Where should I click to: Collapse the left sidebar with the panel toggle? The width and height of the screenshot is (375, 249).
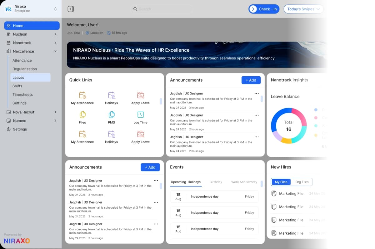(x=71, y=9)
